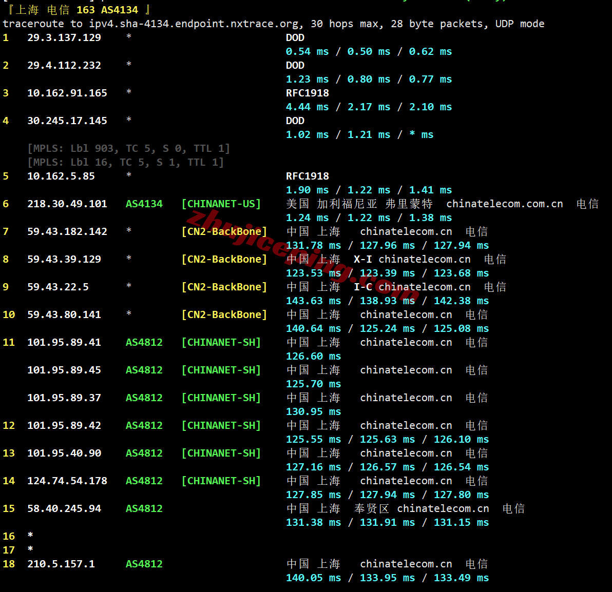Click 上海 电信 163 AS4134 title

(79, 9)
